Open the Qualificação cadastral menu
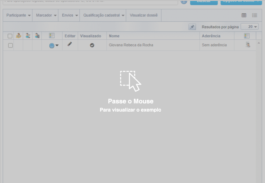 [x=104, y=15]
